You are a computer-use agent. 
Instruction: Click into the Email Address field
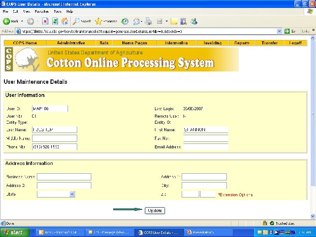tap(206, 147)
